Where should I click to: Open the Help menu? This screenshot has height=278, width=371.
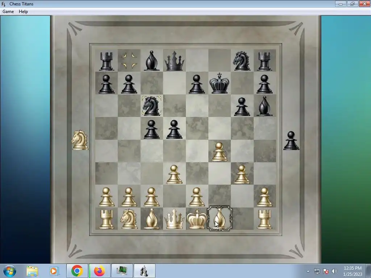[23, 11]
